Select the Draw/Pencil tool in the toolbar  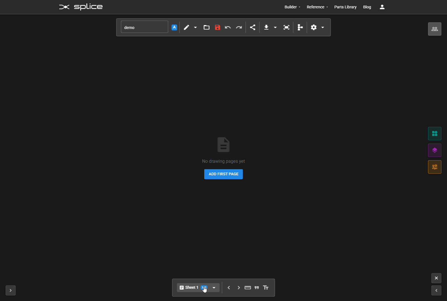coord(186,27)
